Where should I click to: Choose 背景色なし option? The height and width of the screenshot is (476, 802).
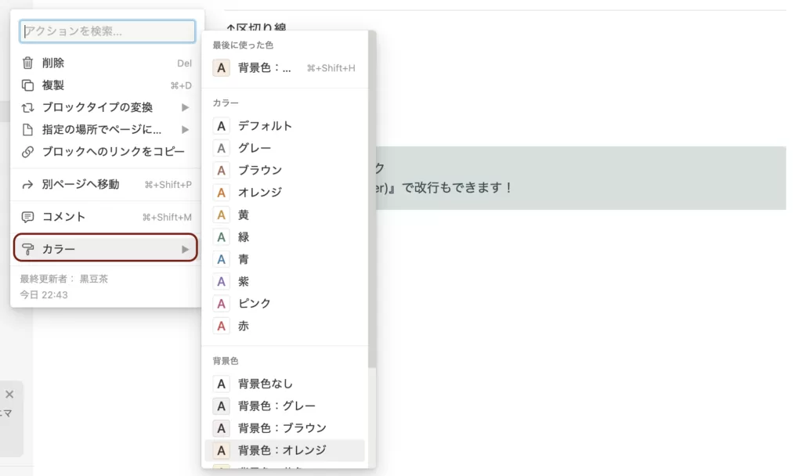[x=284, y=384]
